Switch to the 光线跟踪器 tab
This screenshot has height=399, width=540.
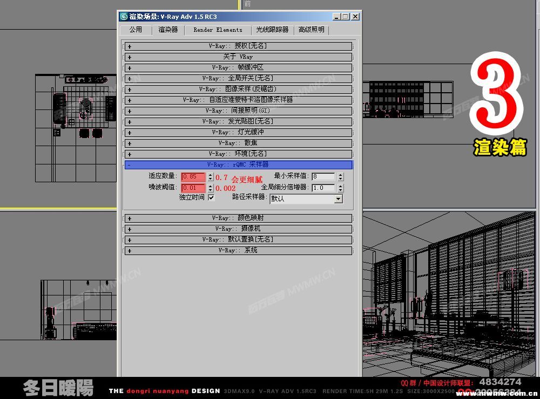pos(272,30)
